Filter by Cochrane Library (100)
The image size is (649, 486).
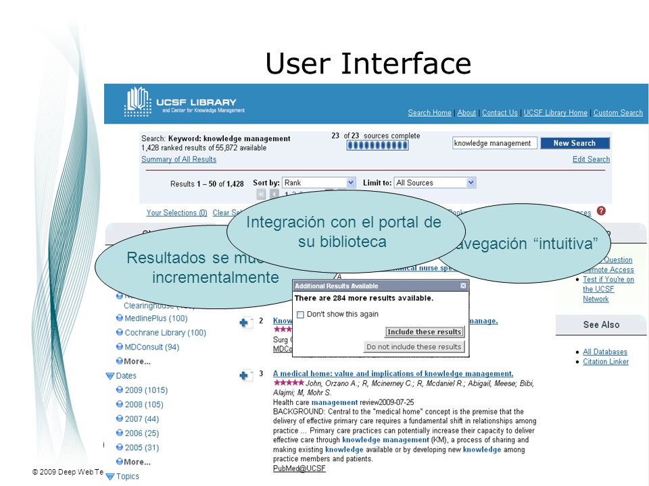tap(165, 333)
